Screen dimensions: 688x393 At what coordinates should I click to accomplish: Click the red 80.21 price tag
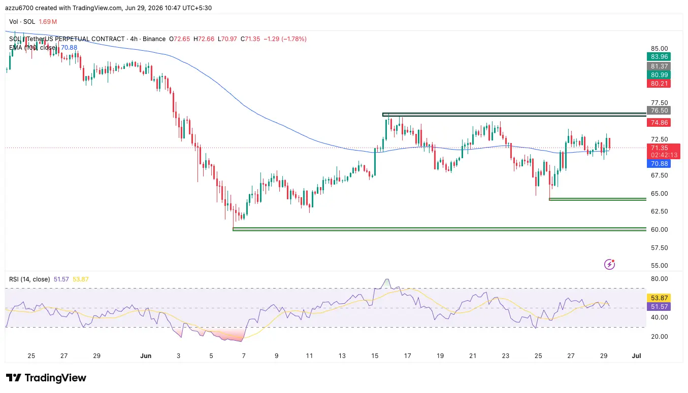[658, 83]
